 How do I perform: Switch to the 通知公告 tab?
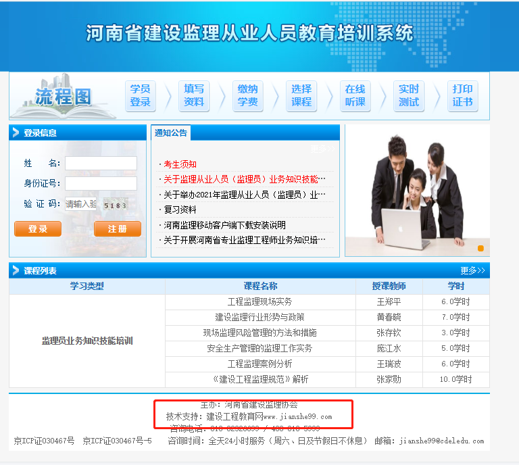171,132
